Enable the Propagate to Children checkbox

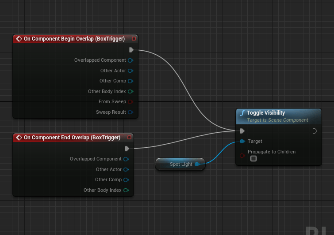coord(253,159)
